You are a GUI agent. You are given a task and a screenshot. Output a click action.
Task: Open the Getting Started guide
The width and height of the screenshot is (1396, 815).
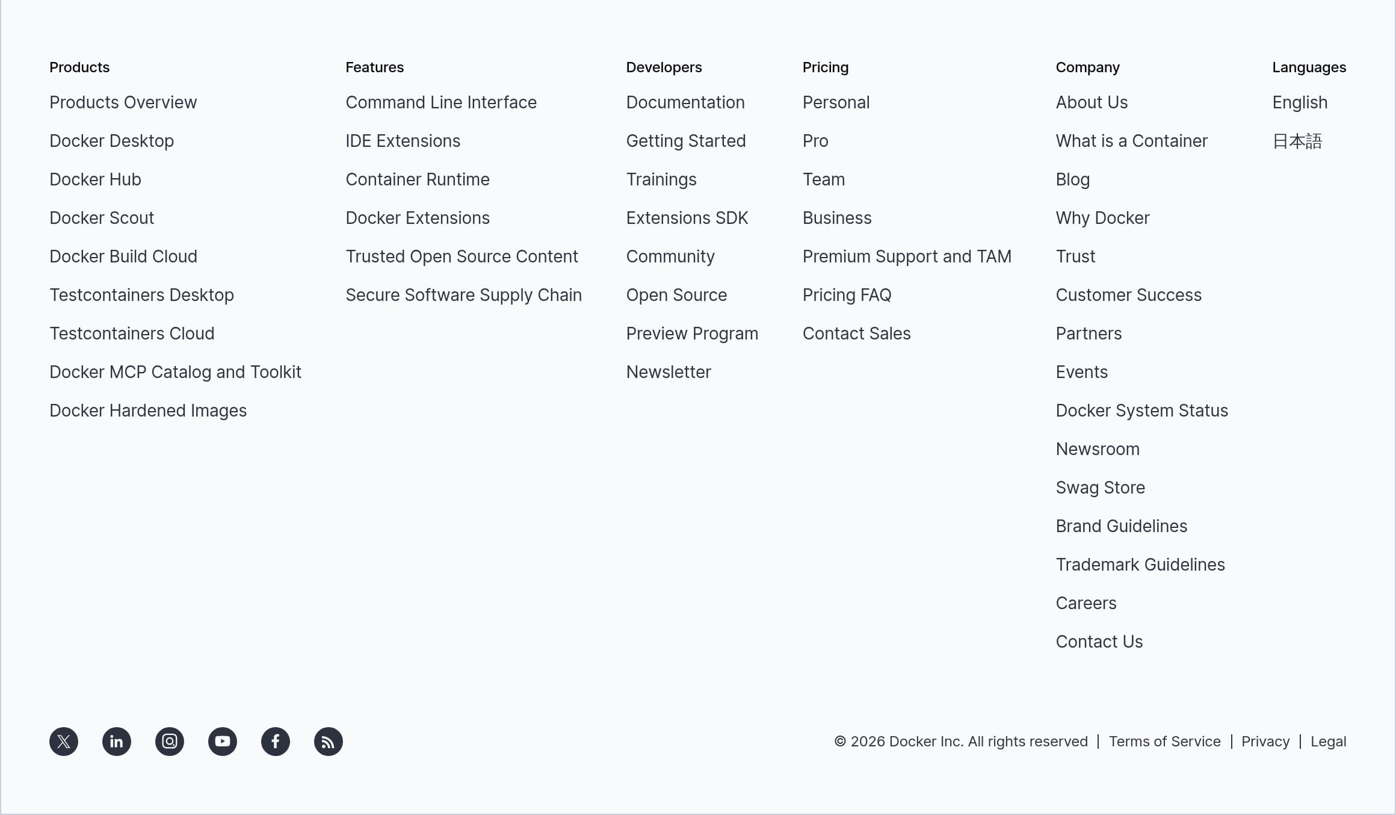(x=686, y=141)
